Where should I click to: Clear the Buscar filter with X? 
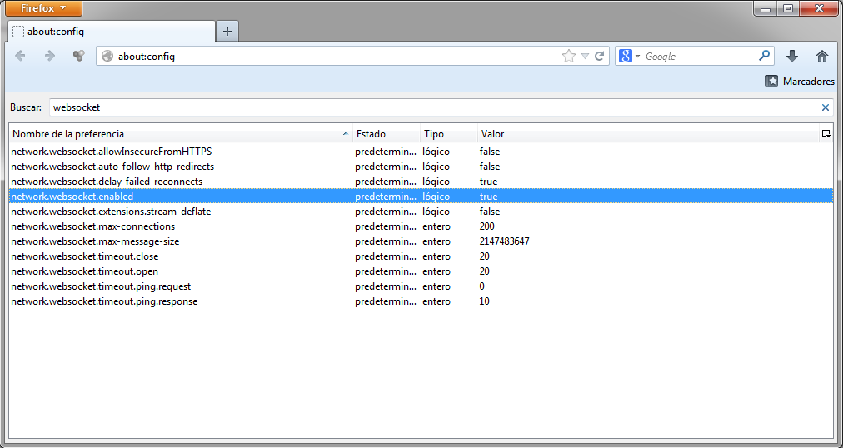pos(826,107)
